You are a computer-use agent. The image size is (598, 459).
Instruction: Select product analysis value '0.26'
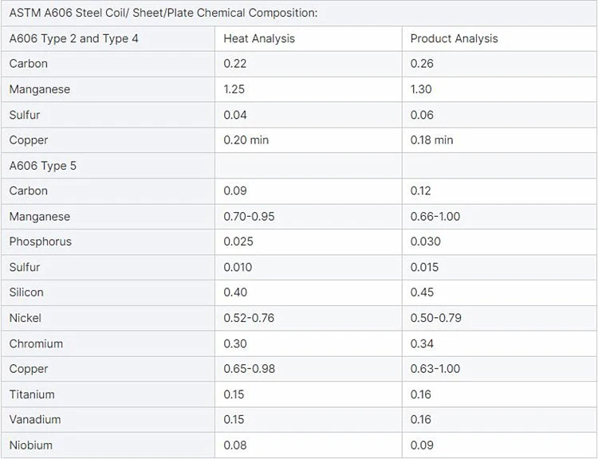422,64
